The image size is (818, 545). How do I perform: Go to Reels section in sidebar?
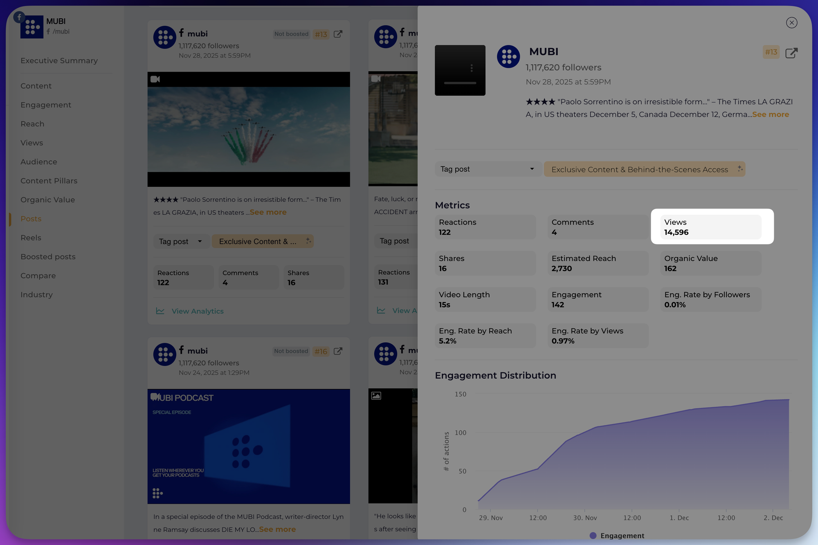(31, 238)
